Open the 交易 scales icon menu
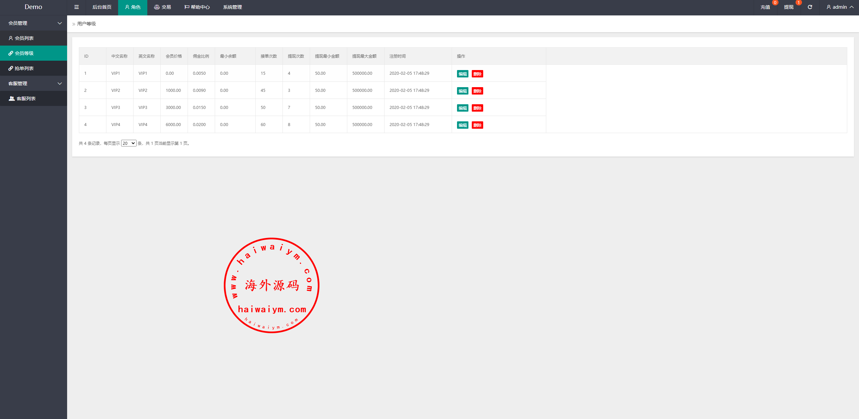 click(162, 7)
